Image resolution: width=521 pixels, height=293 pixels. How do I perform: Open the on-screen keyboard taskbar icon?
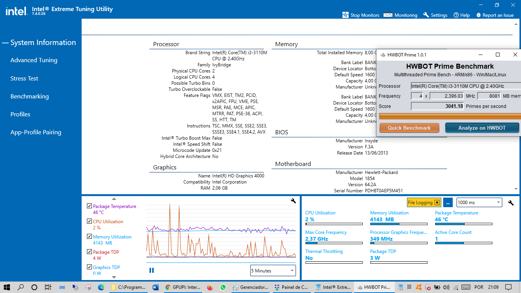61,287
